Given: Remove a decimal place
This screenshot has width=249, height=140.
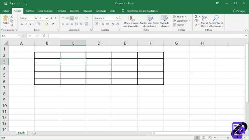Looking at the screenshot, I should click(x=117, y=24).
